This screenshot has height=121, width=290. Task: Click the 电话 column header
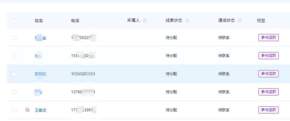pos(75,21)
